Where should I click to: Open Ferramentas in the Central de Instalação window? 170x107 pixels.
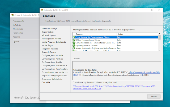click(18, 33)
